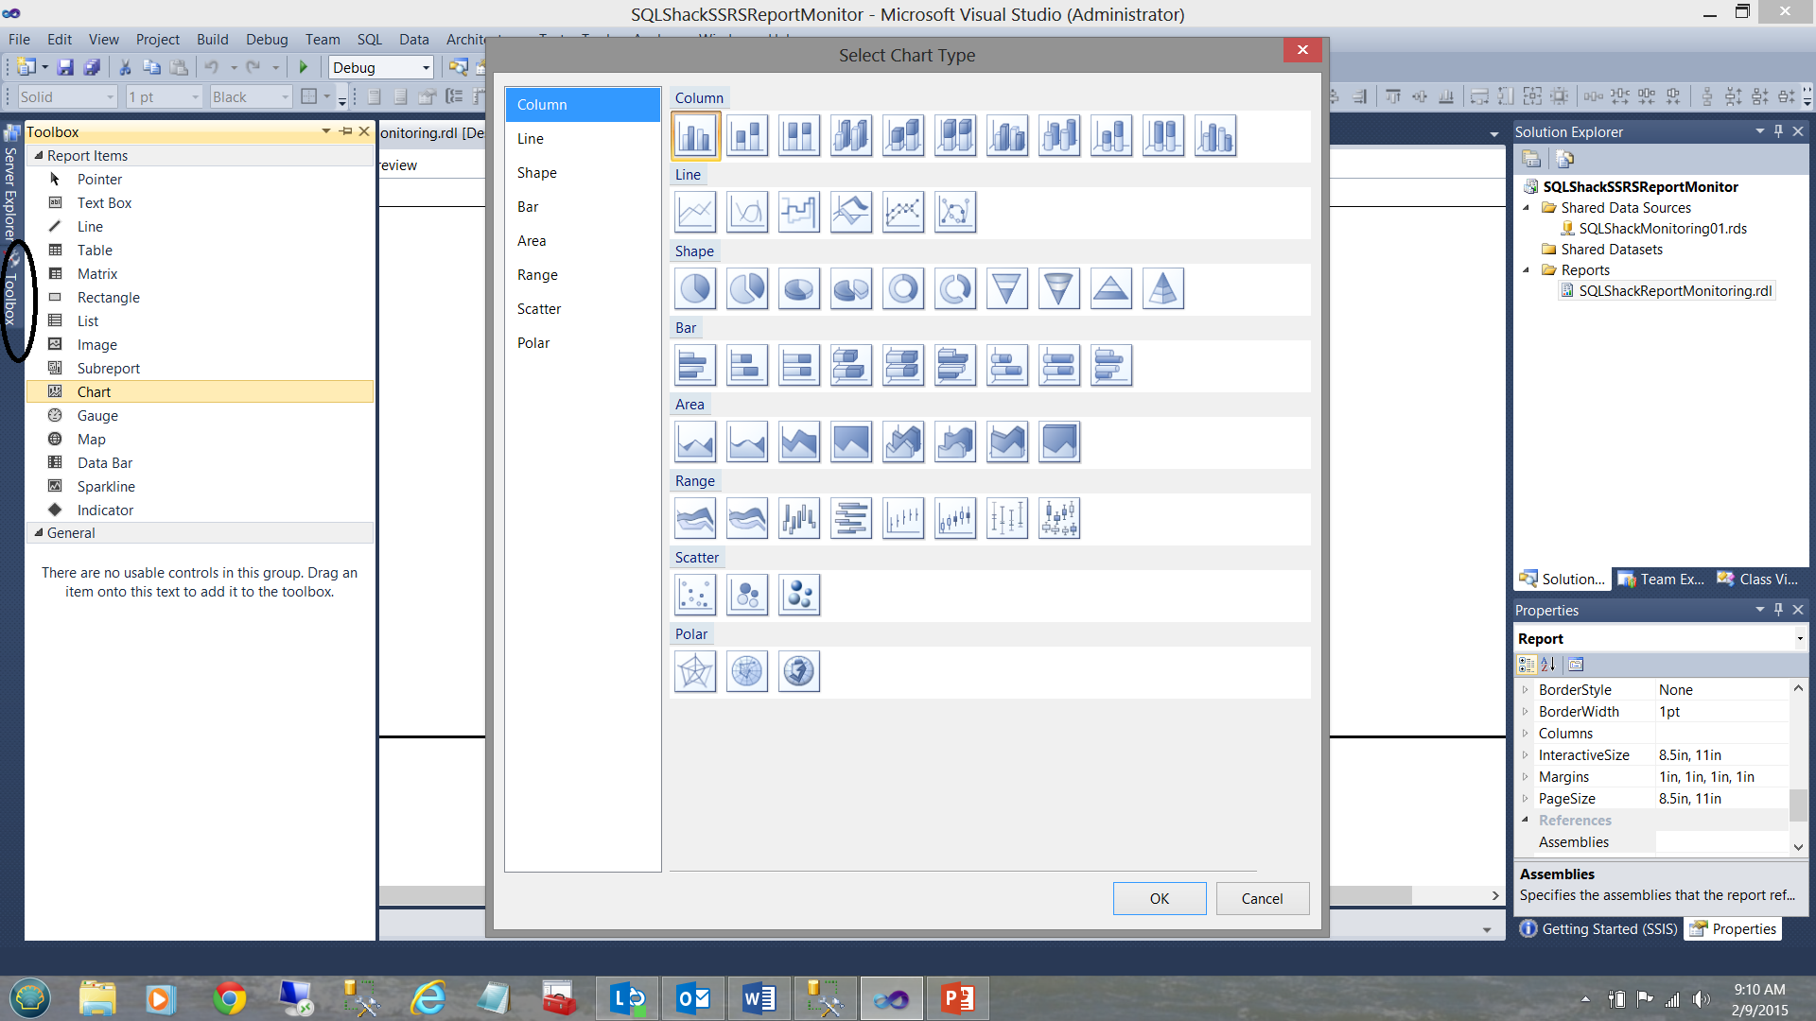Viewport: 1816px width, 1021px height.
Task: Choose the bubble scatter chart icon
Action: pyautogui.click(x=747, y=595)
